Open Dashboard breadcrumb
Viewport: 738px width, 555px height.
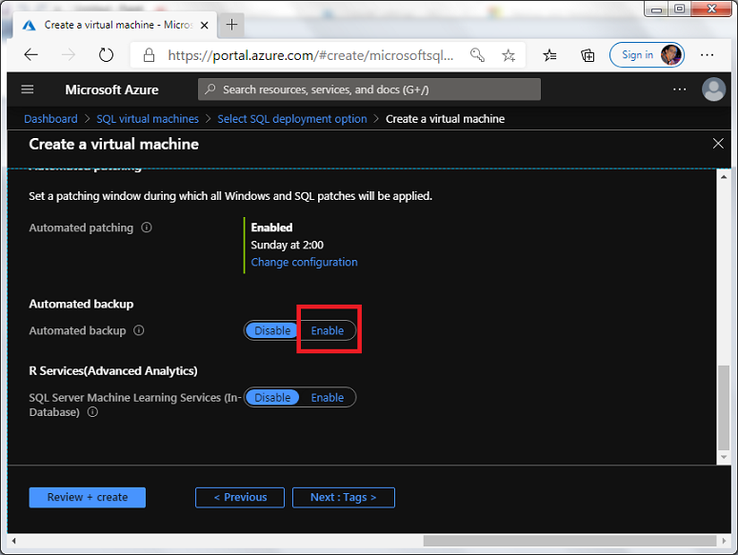click(x=50, y=119)
